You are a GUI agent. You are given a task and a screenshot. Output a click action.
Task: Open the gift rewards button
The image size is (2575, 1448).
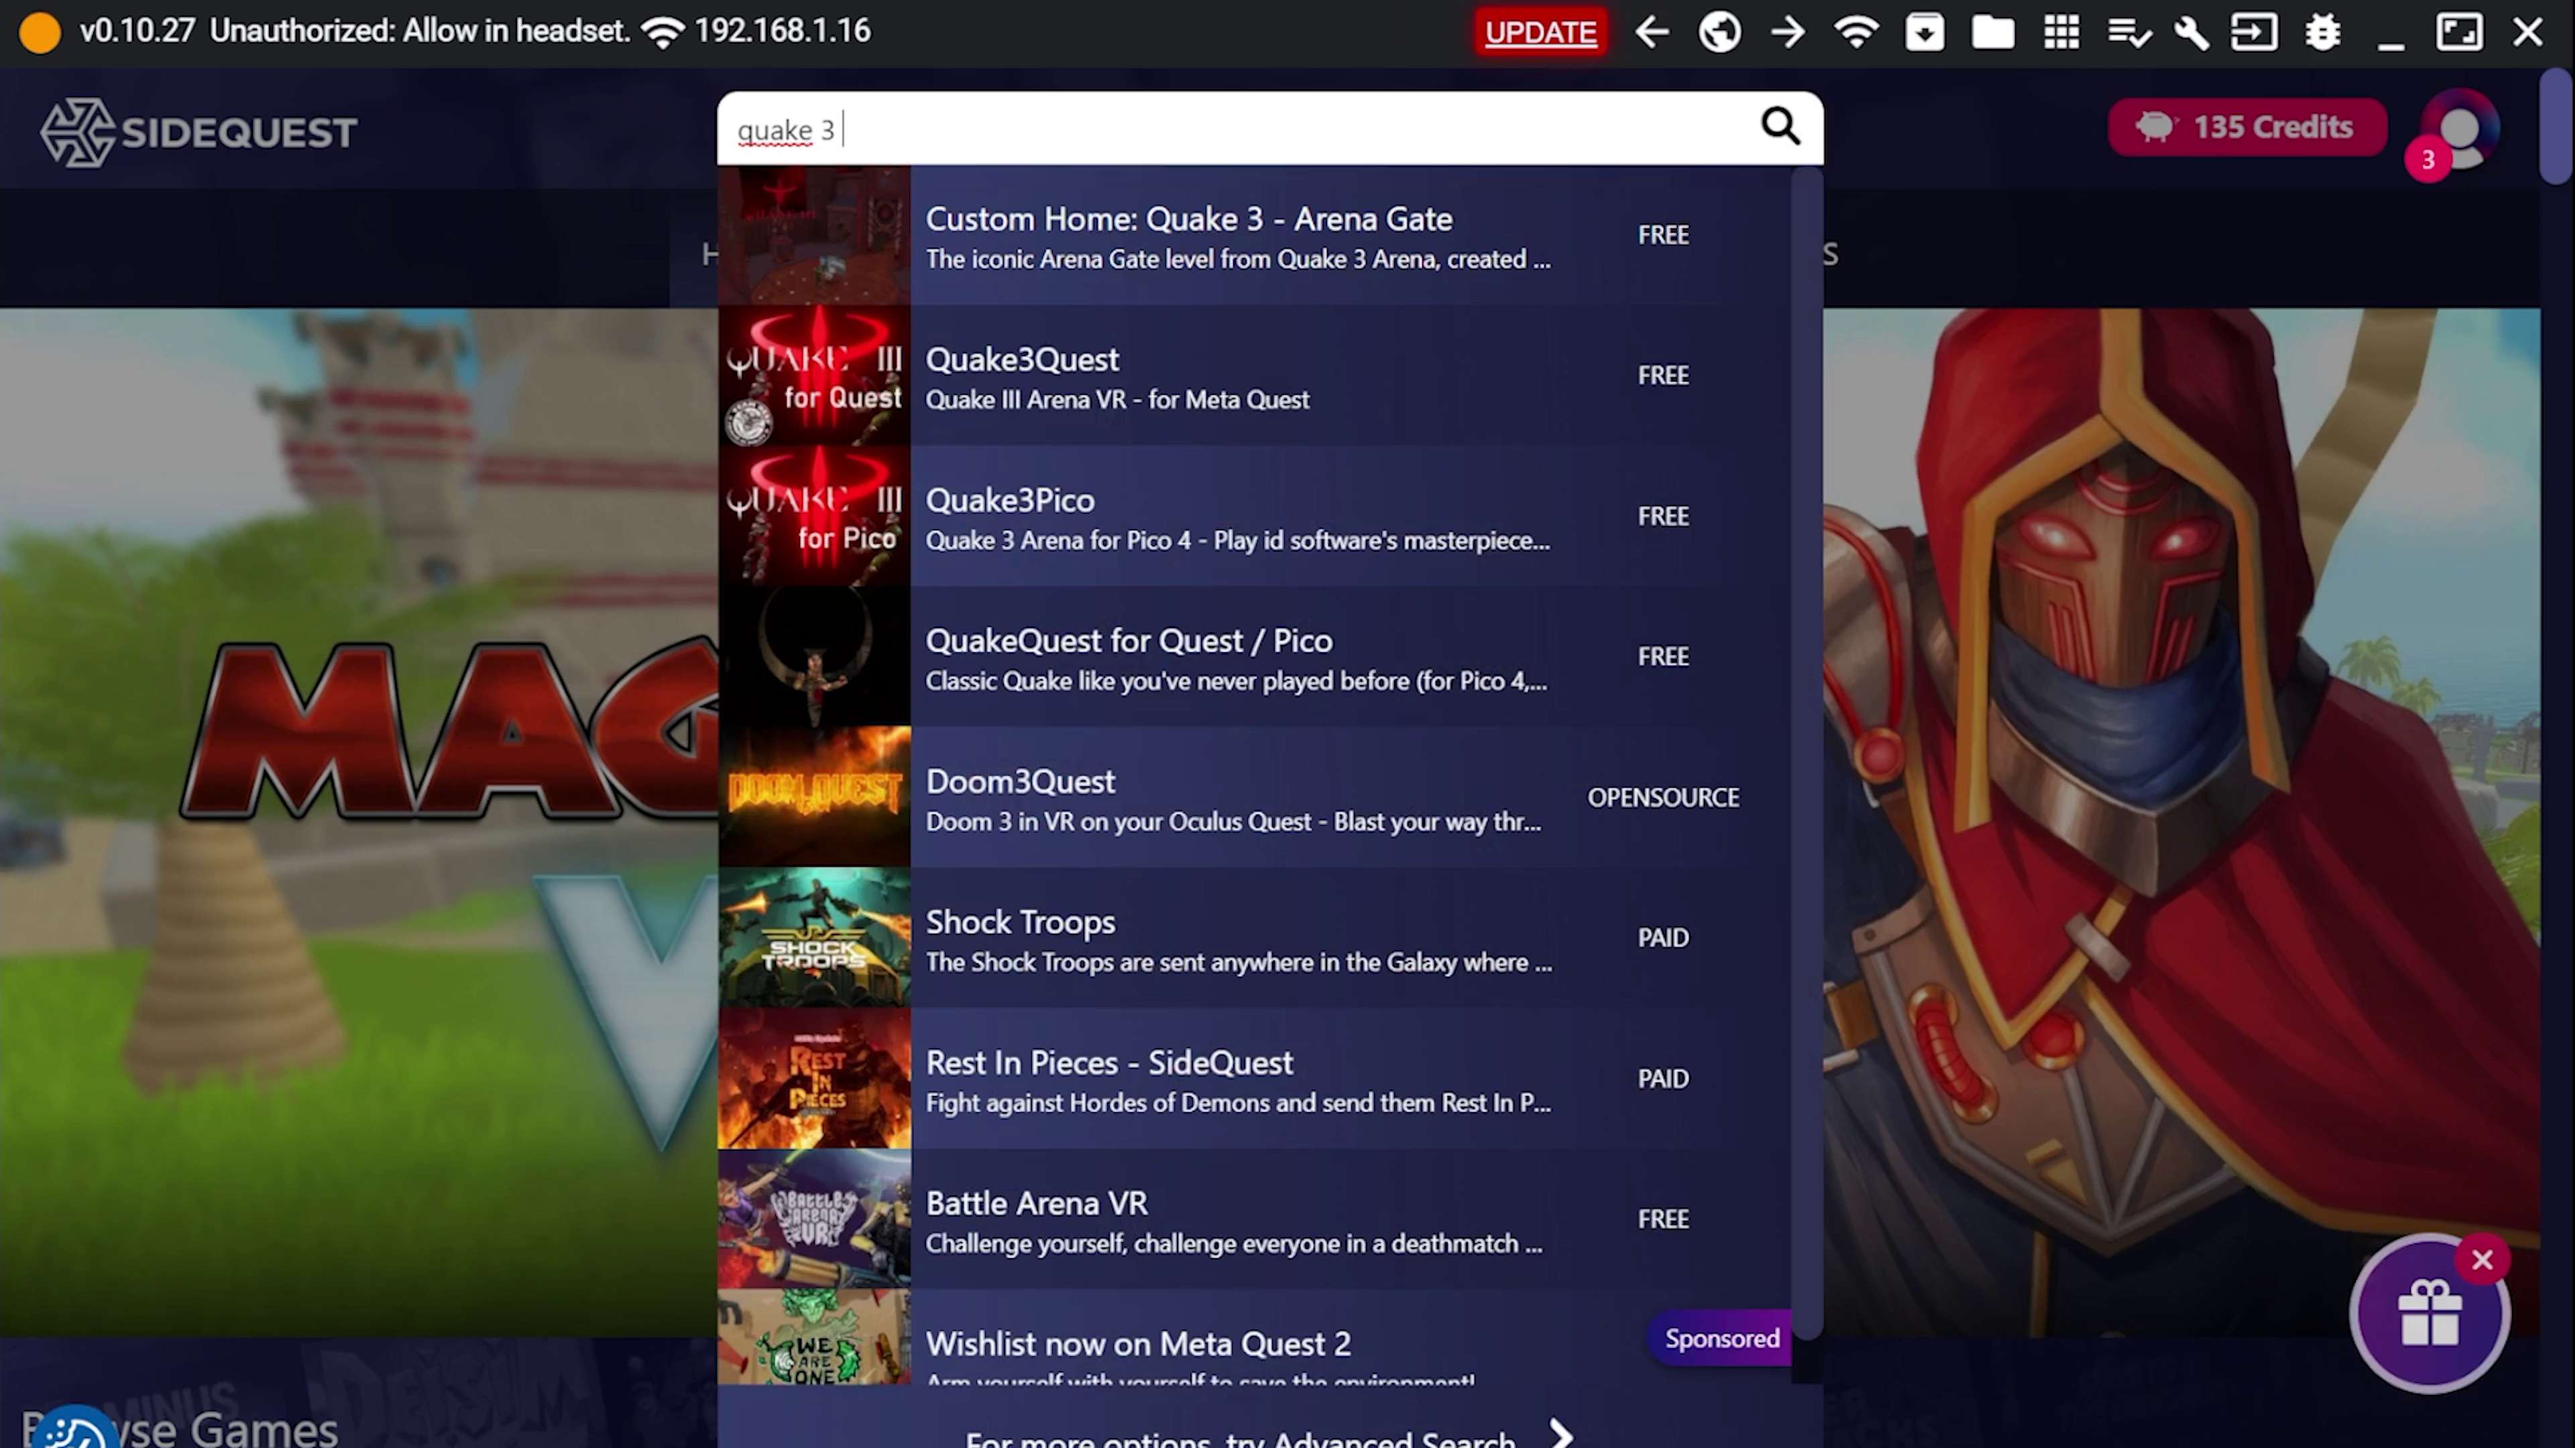tap(2429, 1314)
